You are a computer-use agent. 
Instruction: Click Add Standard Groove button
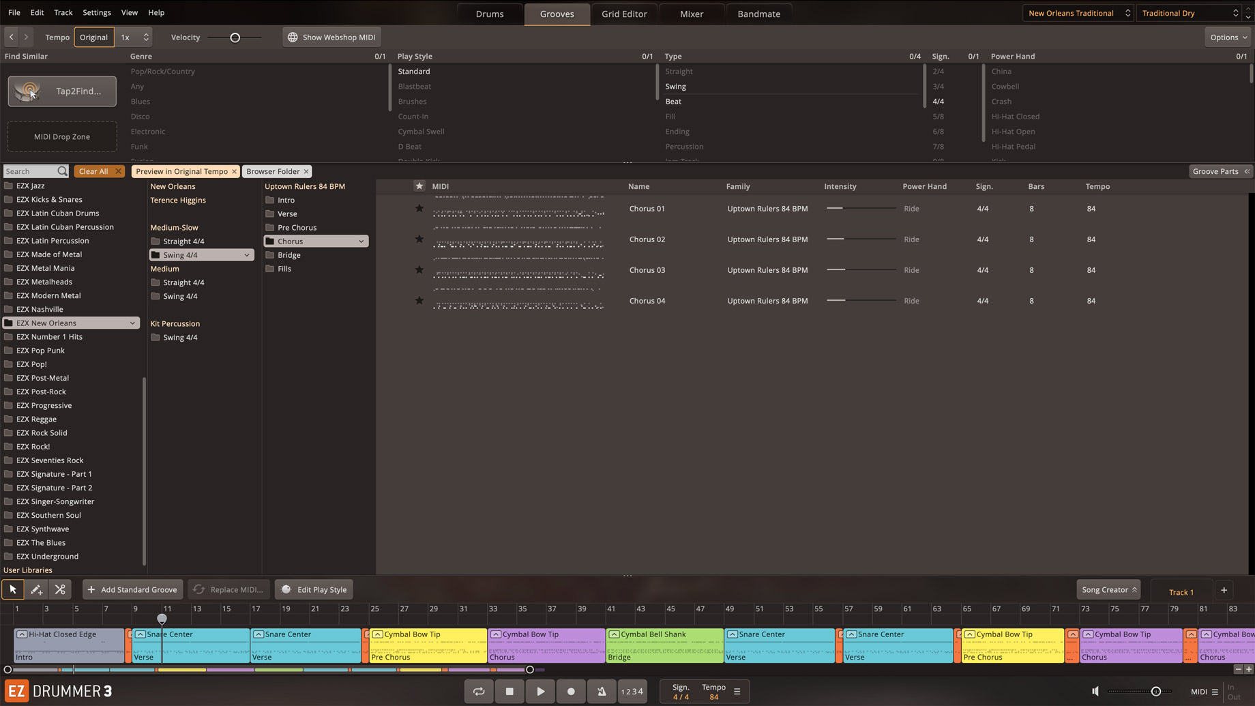tap(132, 589)
